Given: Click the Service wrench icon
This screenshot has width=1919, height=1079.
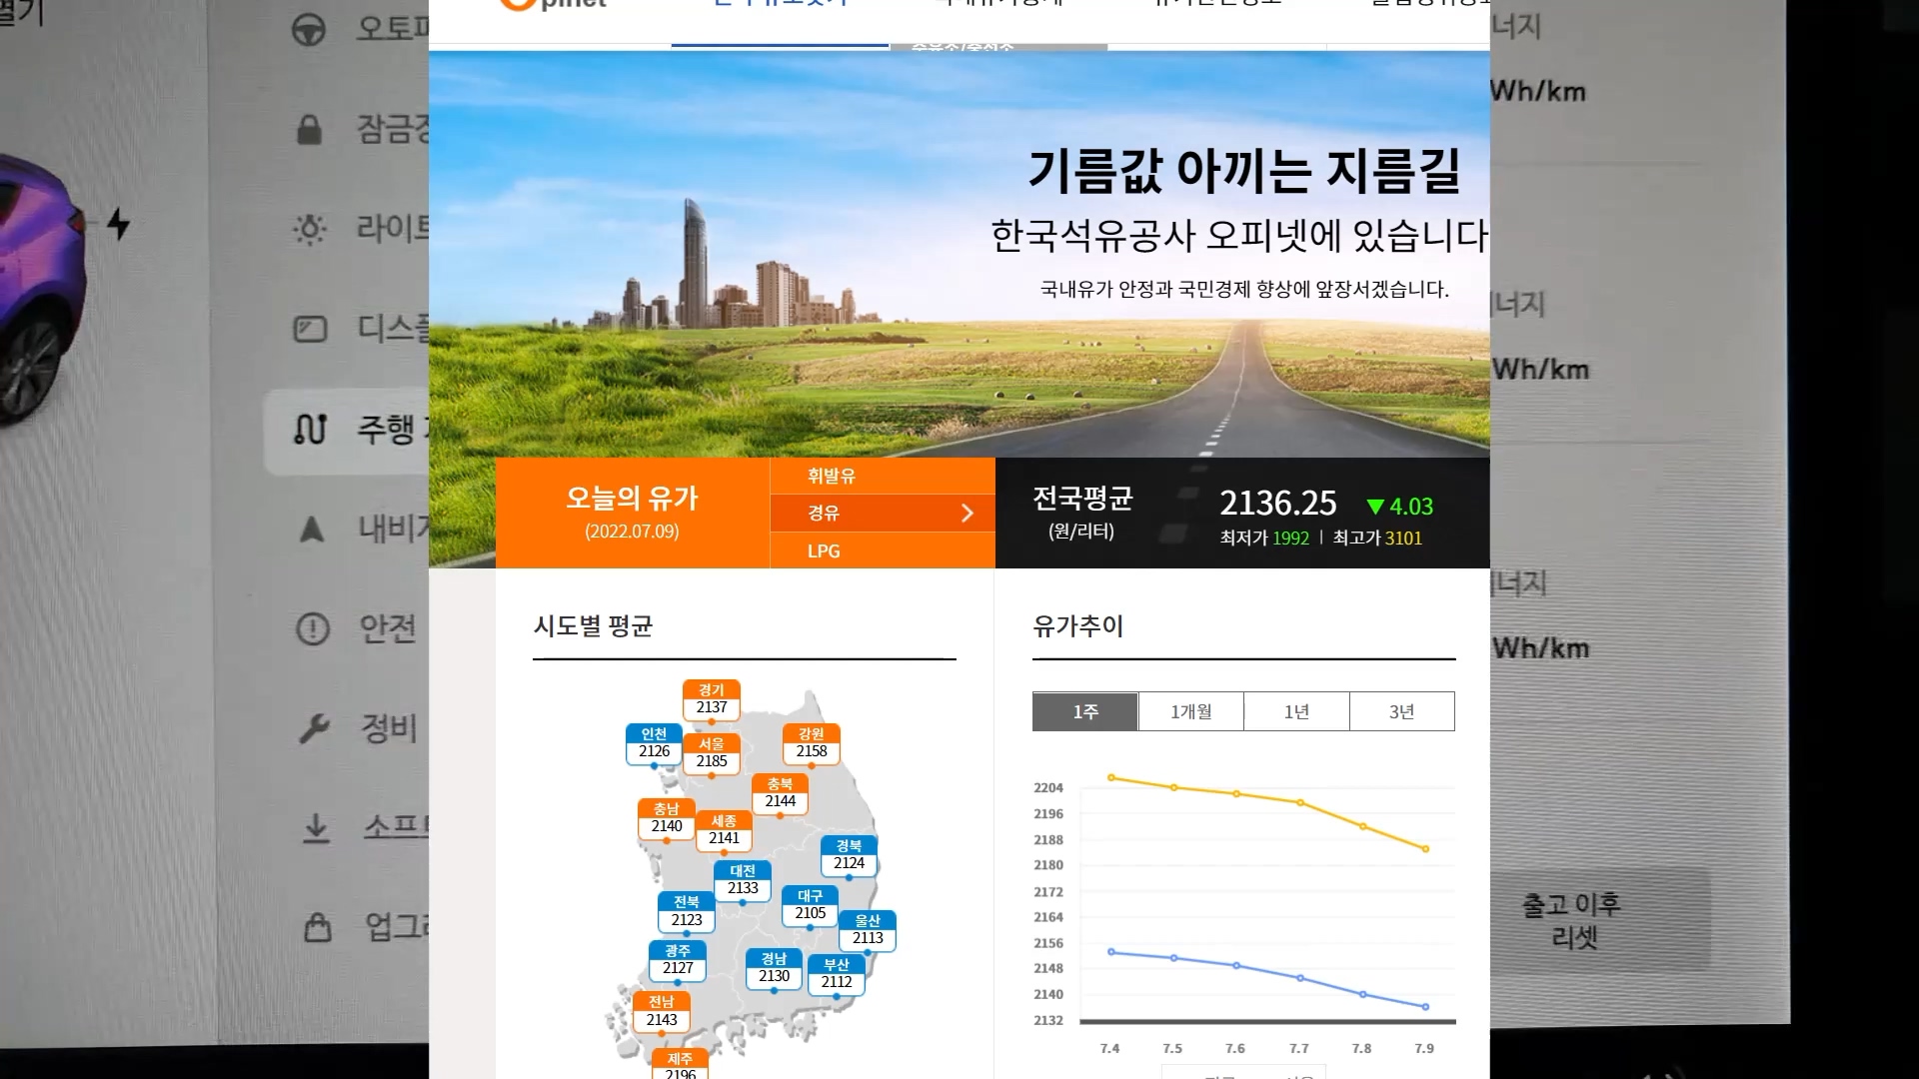Looking at the screenshot, I should click(x=314, y=728).
